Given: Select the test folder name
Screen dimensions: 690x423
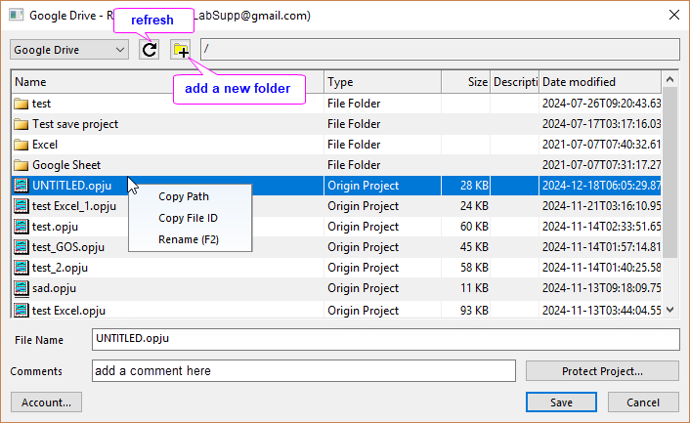Looking at the screenshot, I should [x=41, y=104].
